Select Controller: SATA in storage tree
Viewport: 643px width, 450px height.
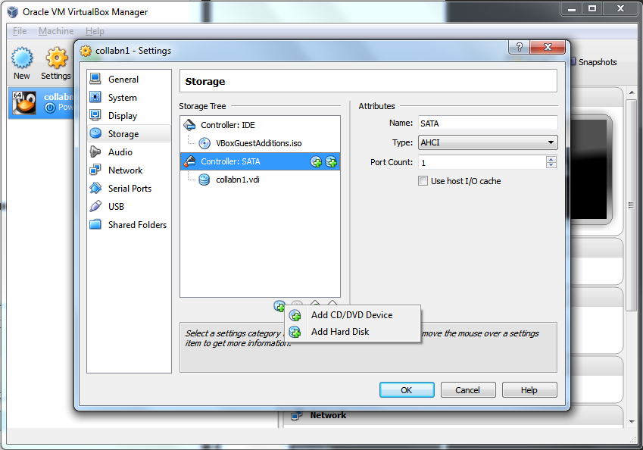[230, 161]
